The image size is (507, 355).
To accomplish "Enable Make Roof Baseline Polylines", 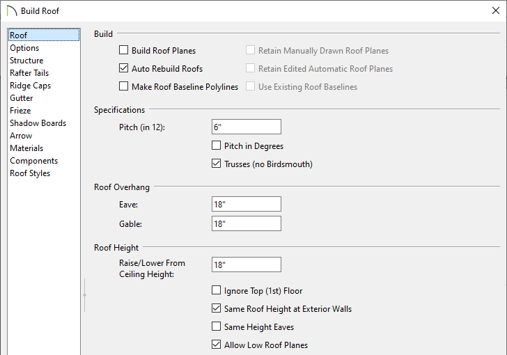I will point(123,86).
